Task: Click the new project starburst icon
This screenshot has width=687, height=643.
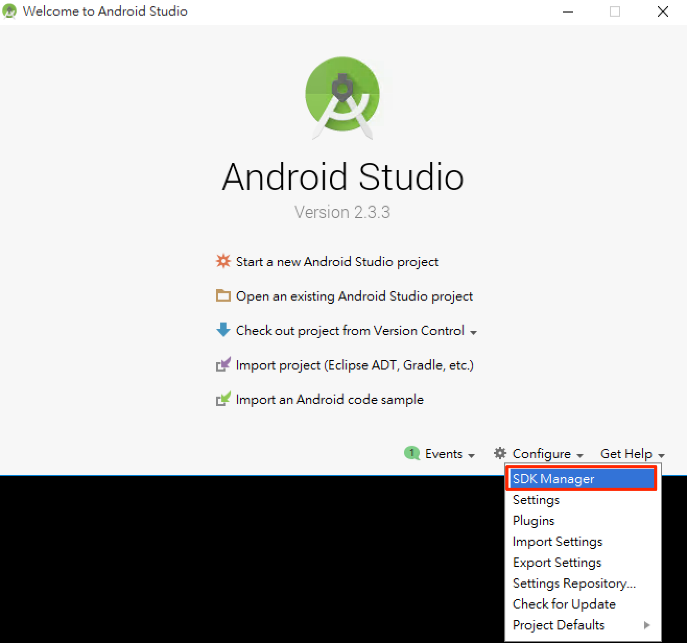Action: tap(223, 261)
